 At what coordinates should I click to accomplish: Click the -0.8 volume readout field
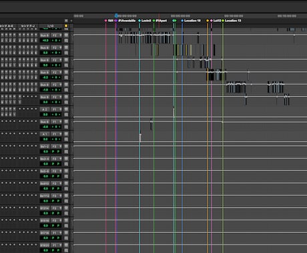point(45,127)
